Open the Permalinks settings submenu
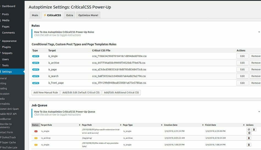The image size is (261, 150). pos(5,104)
